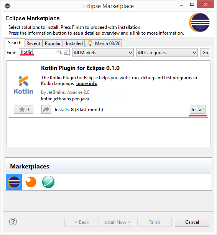Share the Kotlin plugin via arrow icon
217x235 pixels.
[46, 109]
